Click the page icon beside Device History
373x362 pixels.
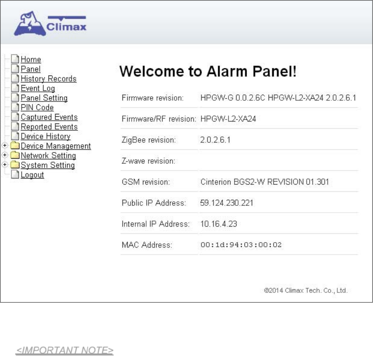point(15,136)
